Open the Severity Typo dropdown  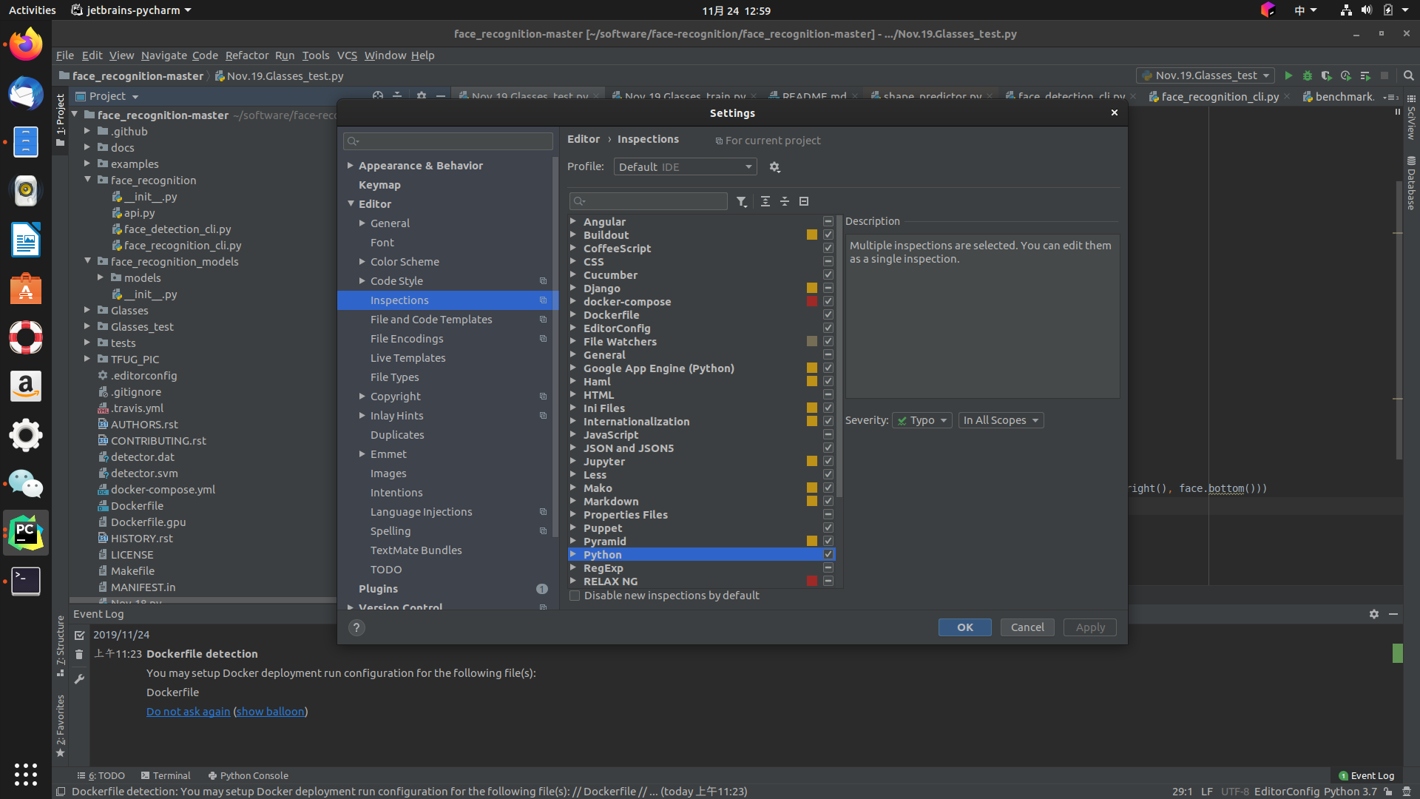coord(922,420)
